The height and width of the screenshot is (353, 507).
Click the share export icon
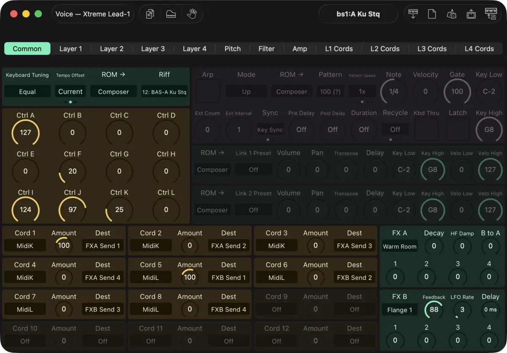point(471,14)
